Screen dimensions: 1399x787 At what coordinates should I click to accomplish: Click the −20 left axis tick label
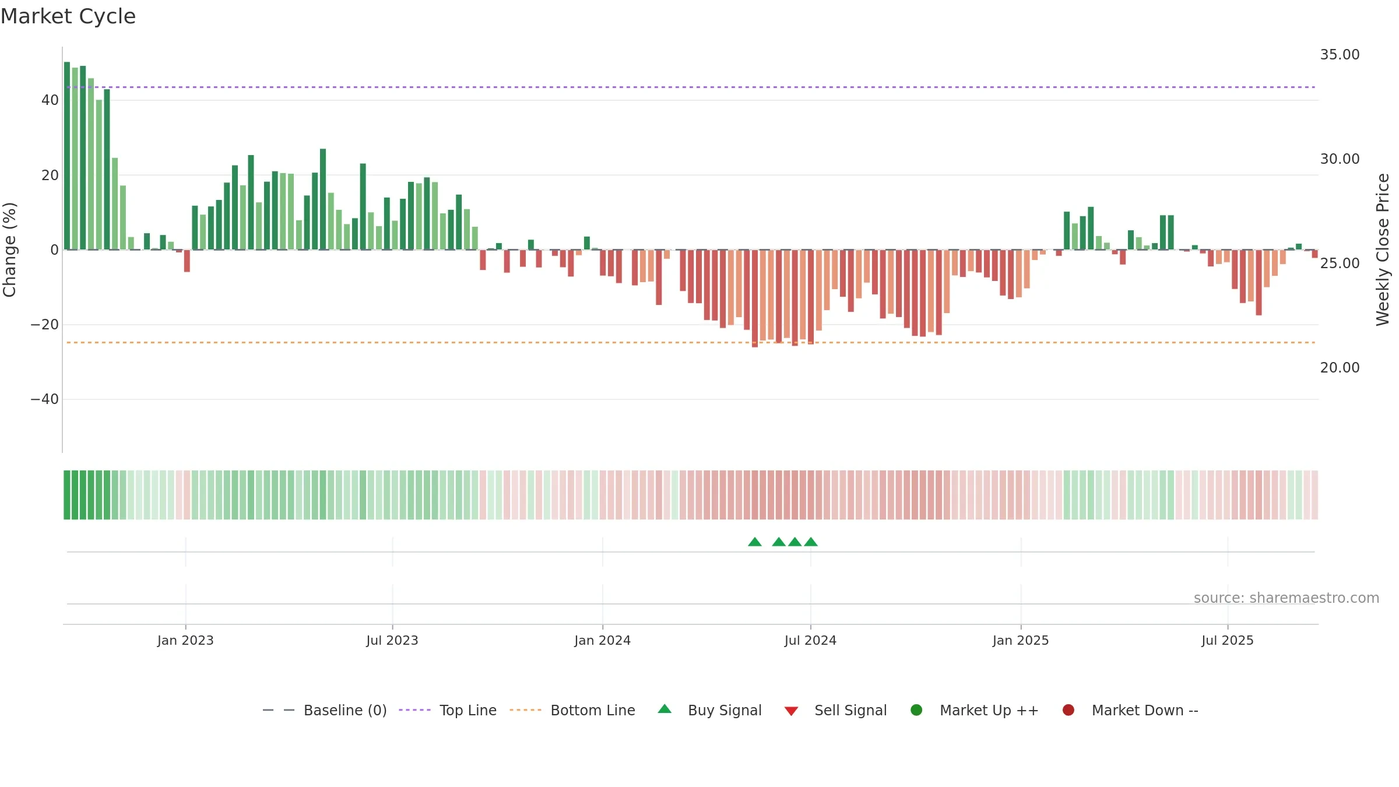coord(45,325)
